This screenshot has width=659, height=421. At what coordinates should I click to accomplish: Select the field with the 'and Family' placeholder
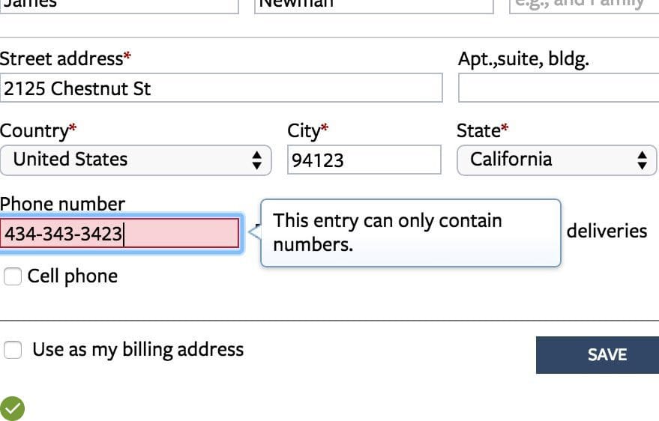point(583,4)
